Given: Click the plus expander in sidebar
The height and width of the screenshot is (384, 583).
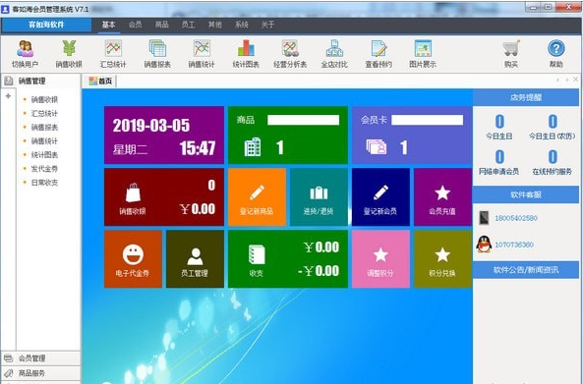Looking at the screenshot, I should (8, 96).
